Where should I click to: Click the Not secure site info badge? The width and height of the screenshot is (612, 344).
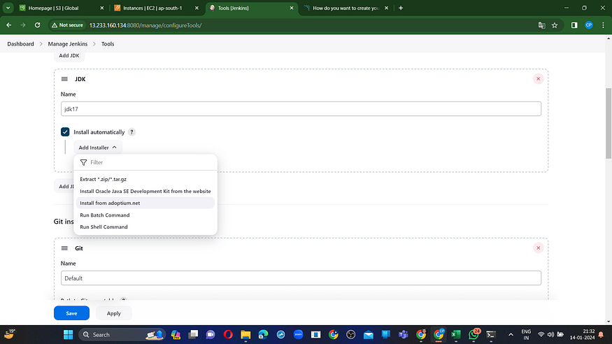68,25
